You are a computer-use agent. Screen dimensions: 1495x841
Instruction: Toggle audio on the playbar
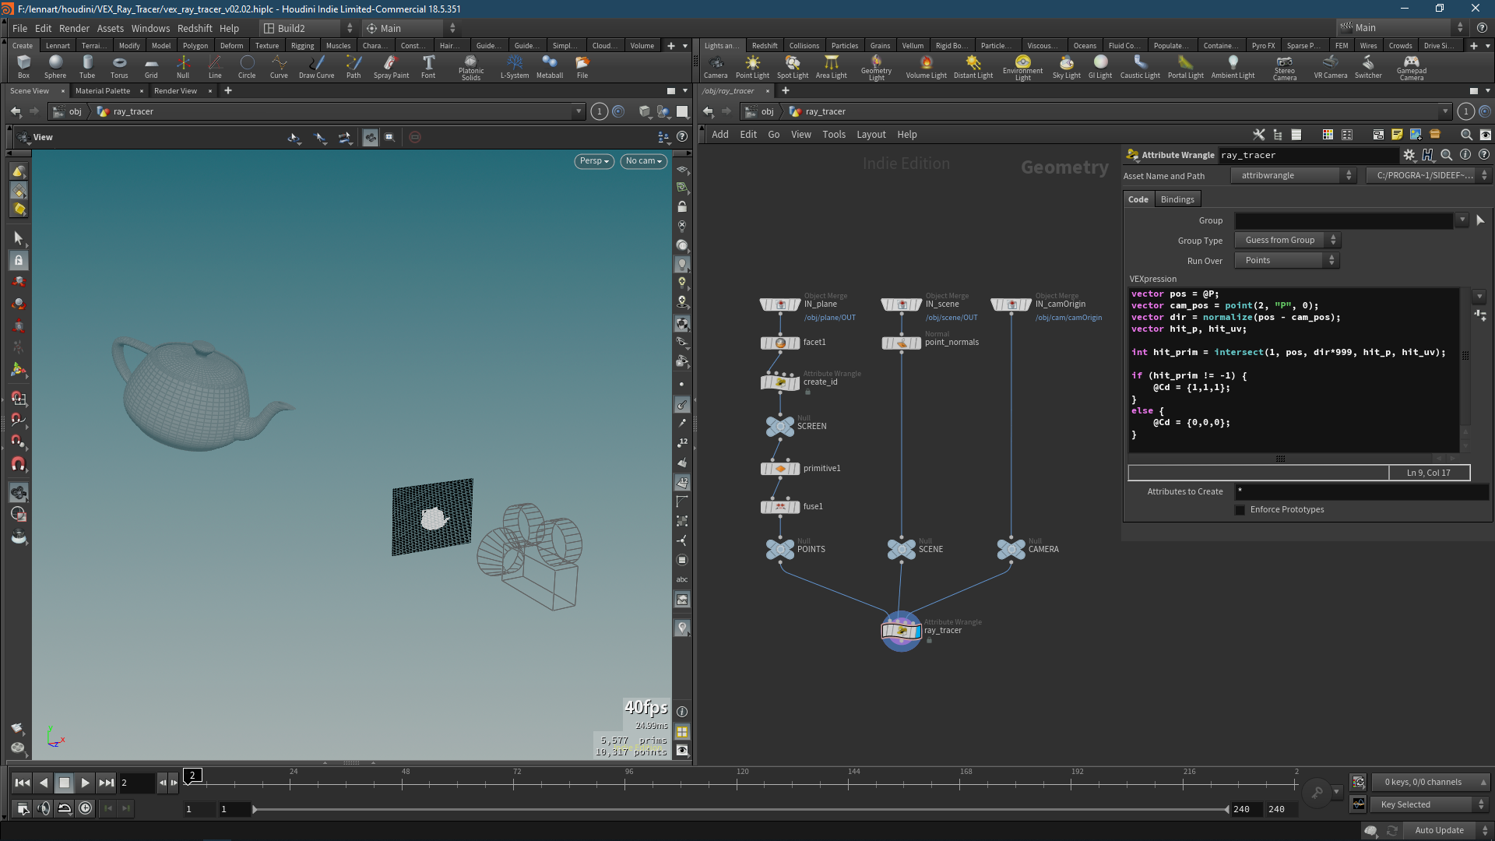click(44, 808)
